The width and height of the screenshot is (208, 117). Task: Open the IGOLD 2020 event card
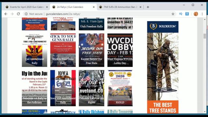point(120,88)
